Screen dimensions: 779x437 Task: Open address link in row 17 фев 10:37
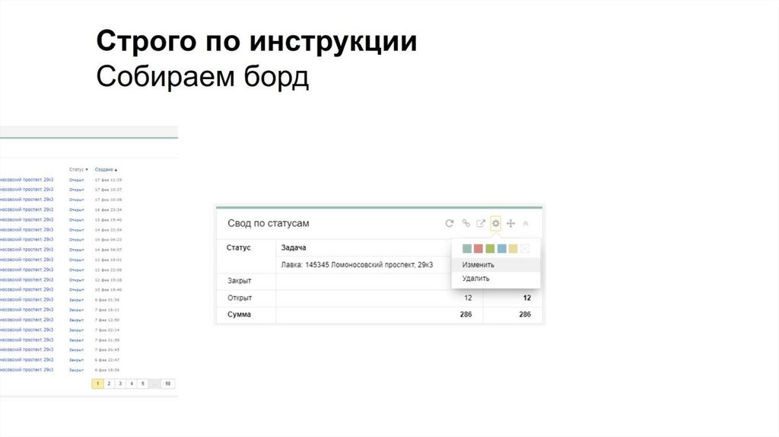pyautogui.click(x=27, y=190)
